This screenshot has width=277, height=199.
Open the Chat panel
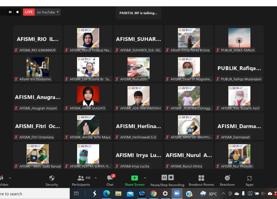(x=110, y=180)
